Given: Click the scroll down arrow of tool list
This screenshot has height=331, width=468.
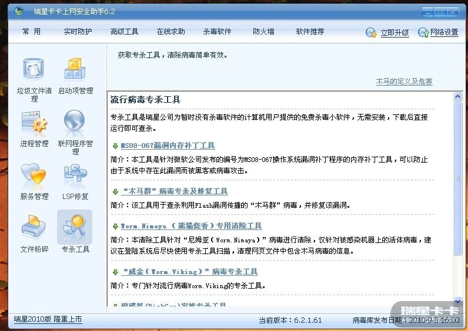Looking at the screenshot, I should (x=457, y=301).
